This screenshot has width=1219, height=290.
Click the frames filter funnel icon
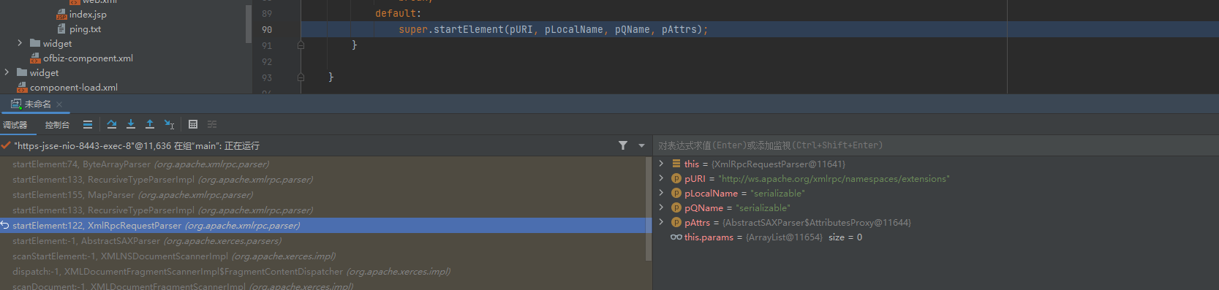(623, 145)
